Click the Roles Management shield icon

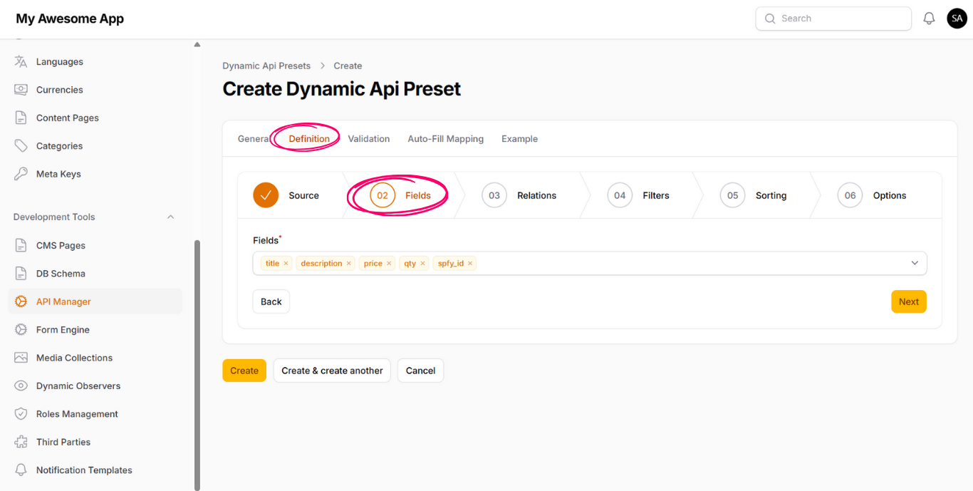coord(21,414)
